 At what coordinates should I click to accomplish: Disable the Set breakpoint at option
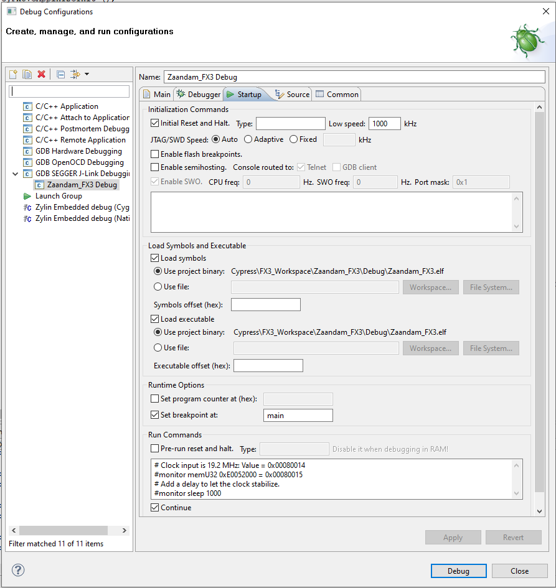click(x=153, y=414)
